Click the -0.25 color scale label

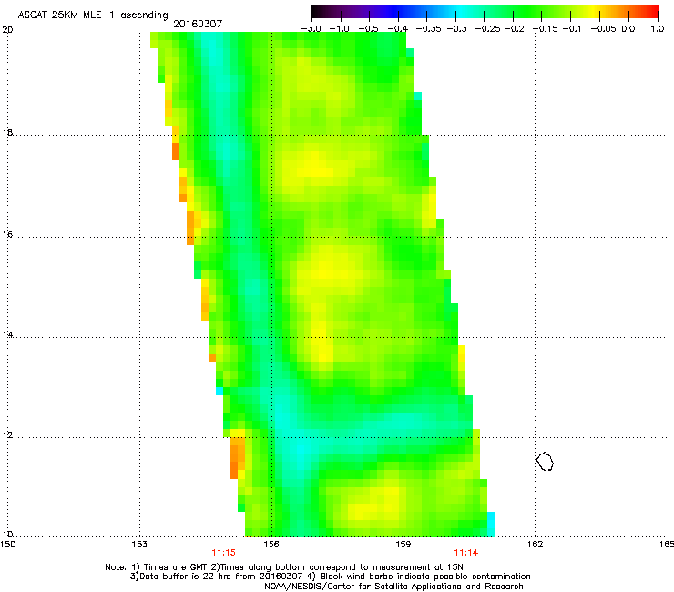tap(488, 29)
